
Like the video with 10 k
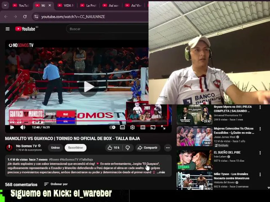coord(114,148)
